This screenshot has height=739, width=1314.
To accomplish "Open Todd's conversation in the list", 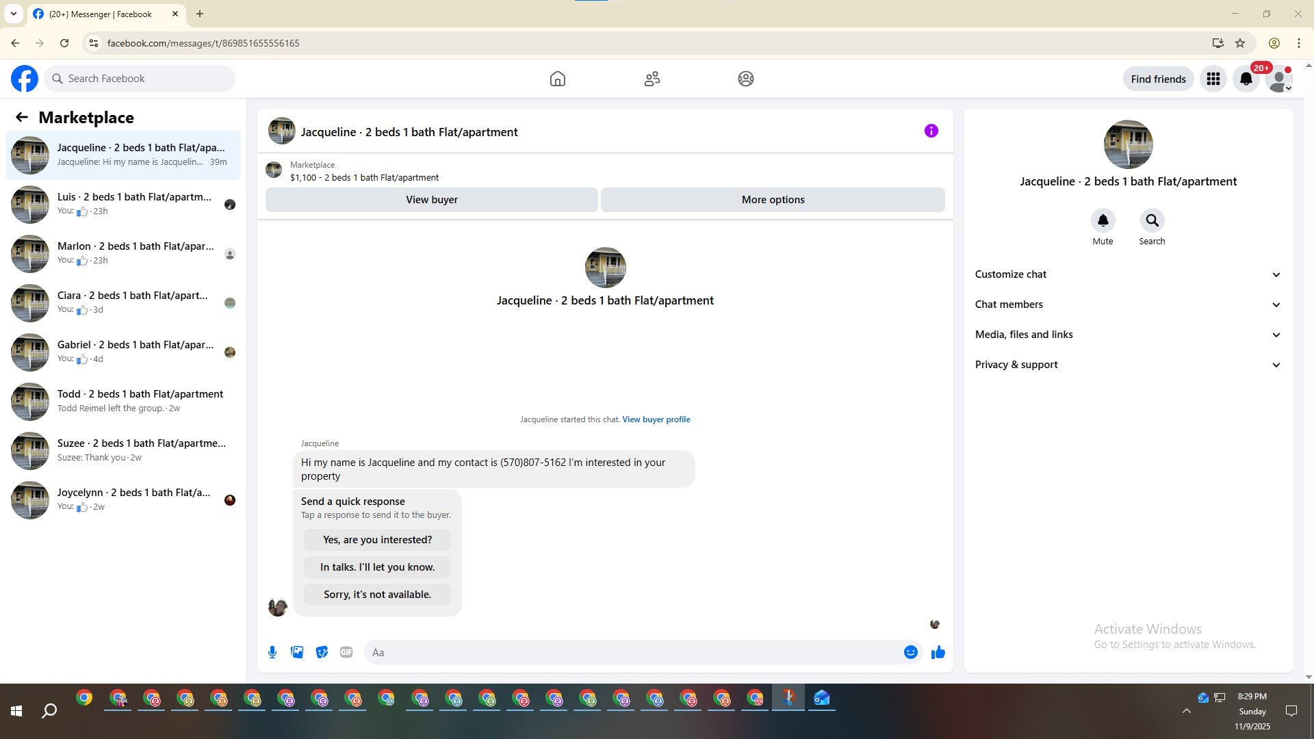I will pyautogui.click(x=123, y=402).
